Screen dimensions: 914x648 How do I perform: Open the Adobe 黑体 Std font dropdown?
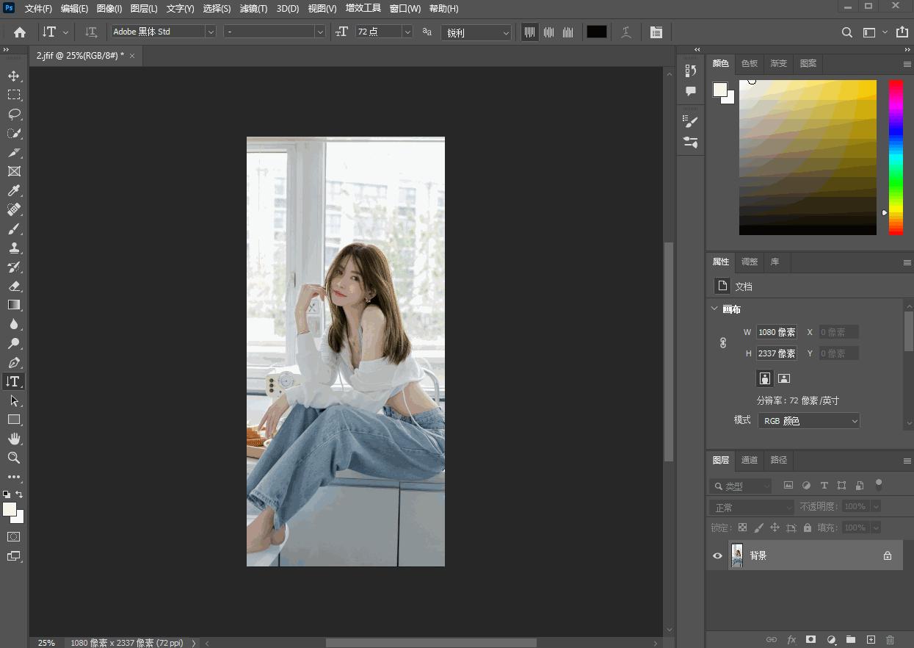pos(211,32)
